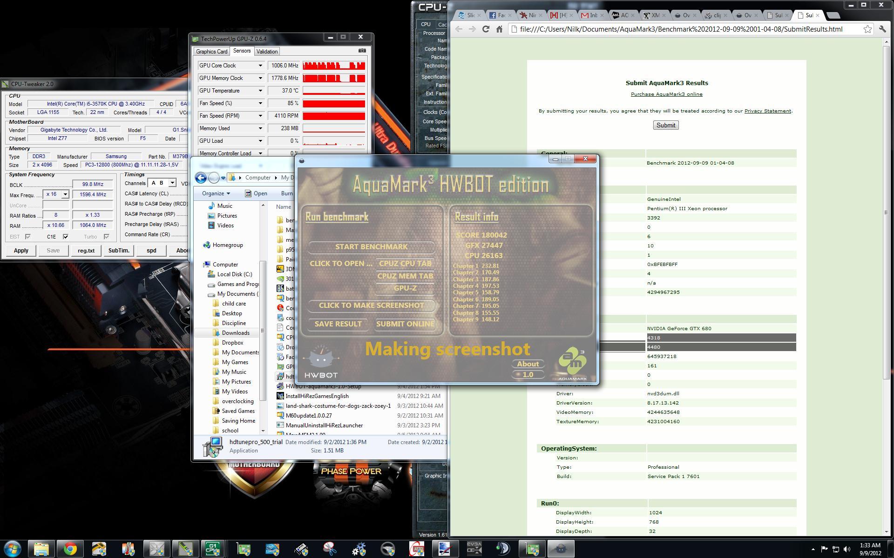Click the volume tray icon

847,549
